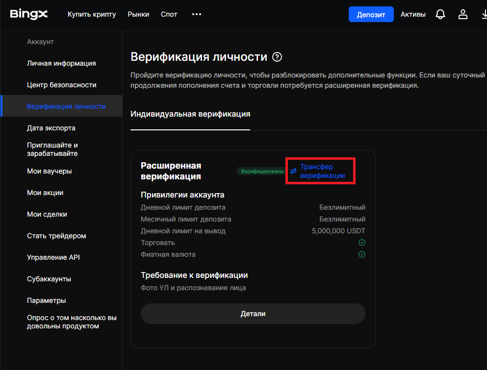Open Субаккаунты page
487x370 pixels.
point(49,279)
